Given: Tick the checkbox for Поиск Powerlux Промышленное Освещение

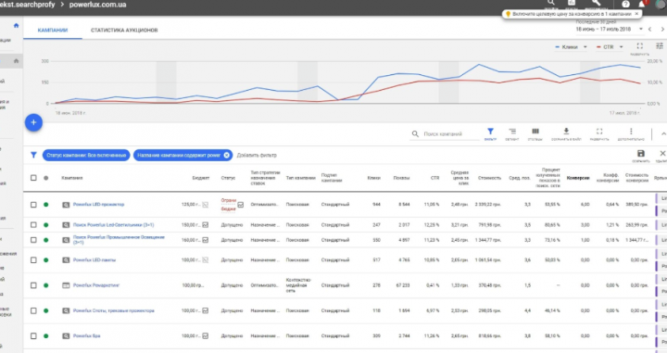Looking at the screenshot, I should [33, 240].
